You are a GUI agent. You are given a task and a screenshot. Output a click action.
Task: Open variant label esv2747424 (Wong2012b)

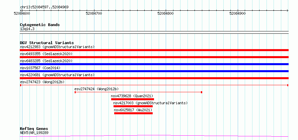coord(96,89)
